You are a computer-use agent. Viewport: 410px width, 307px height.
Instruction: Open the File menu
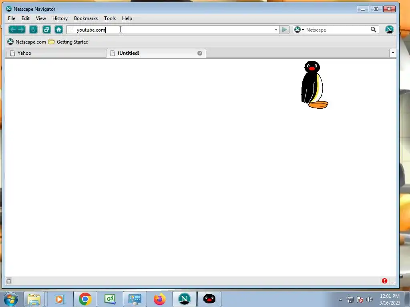pos(12,18)
